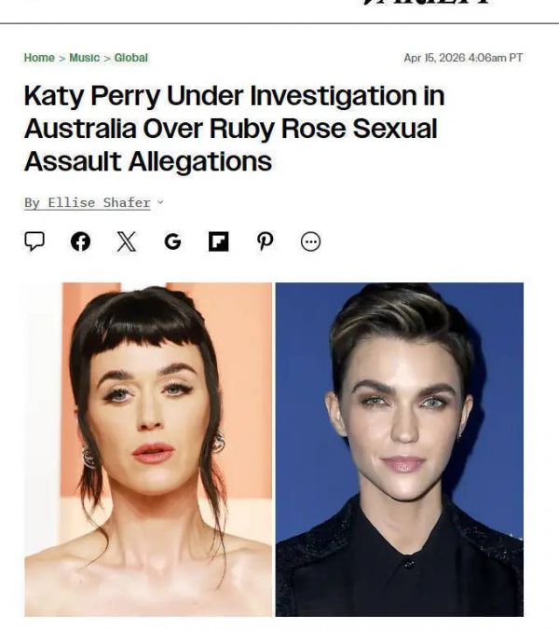Click the Variety logo in header
The image size is (559, 630).
coord(427,2)
